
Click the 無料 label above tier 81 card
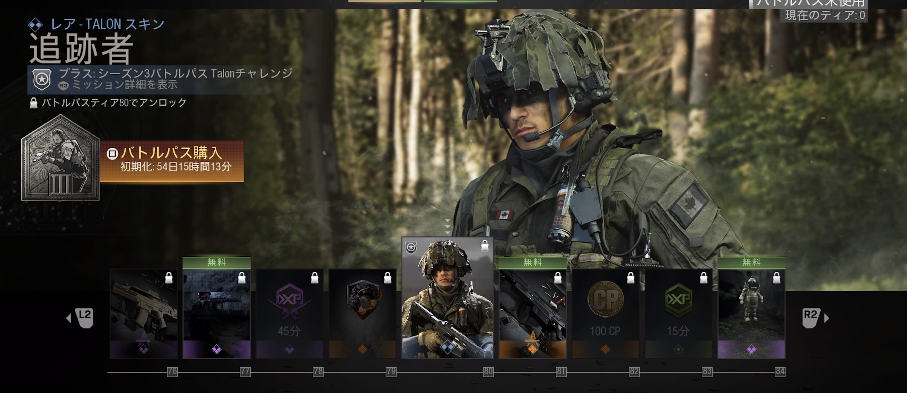[533, 262]
